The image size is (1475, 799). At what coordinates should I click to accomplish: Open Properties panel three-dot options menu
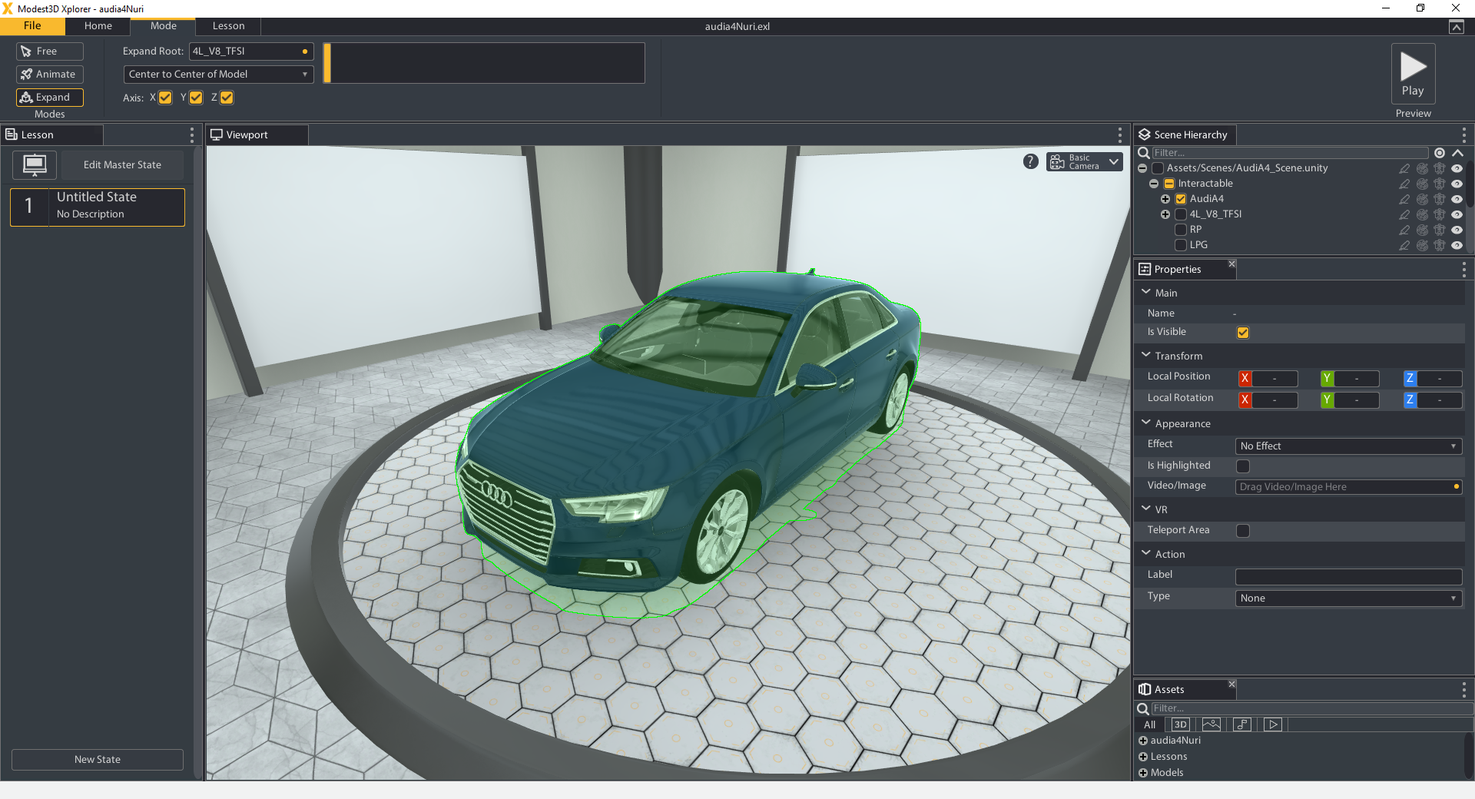1464,270
